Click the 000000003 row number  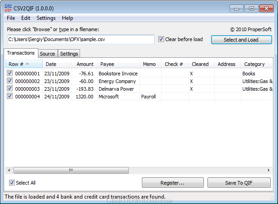[x=28, y=89]
